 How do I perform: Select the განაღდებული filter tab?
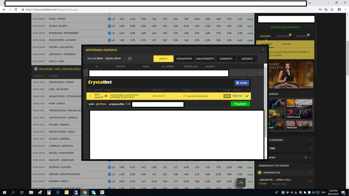(x=205, y=59)
